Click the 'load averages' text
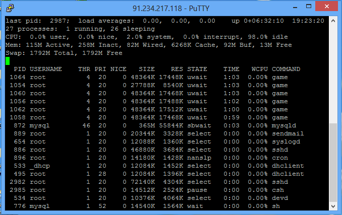The height and width of the screenshot is (215, 342). coord(106,21)
